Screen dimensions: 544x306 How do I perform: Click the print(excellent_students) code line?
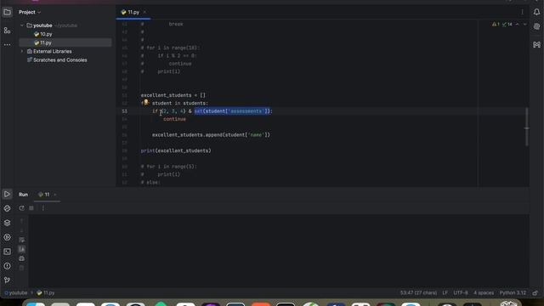[176, 150]
